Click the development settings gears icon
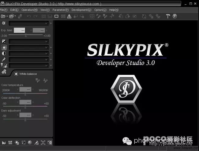Viewport: 199px width, 151px height. (x=4, y=71)
